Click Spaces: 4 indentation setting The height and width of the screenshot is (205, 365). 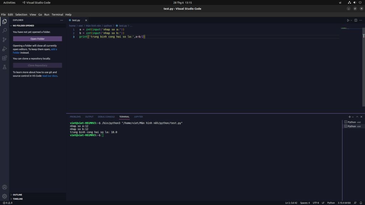point(305,203)
